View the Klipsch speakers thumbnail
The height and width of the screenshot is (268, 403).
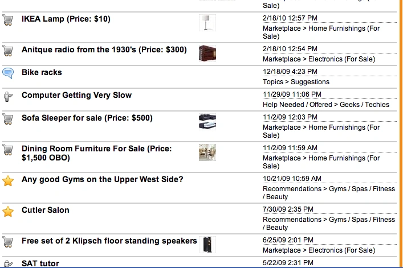[x=207, y=245]
